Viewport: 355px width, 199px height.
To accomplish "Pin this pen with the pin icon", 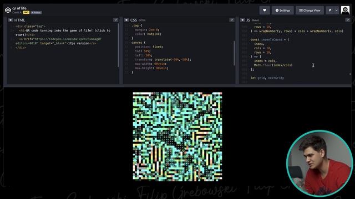I will point(330,10).
